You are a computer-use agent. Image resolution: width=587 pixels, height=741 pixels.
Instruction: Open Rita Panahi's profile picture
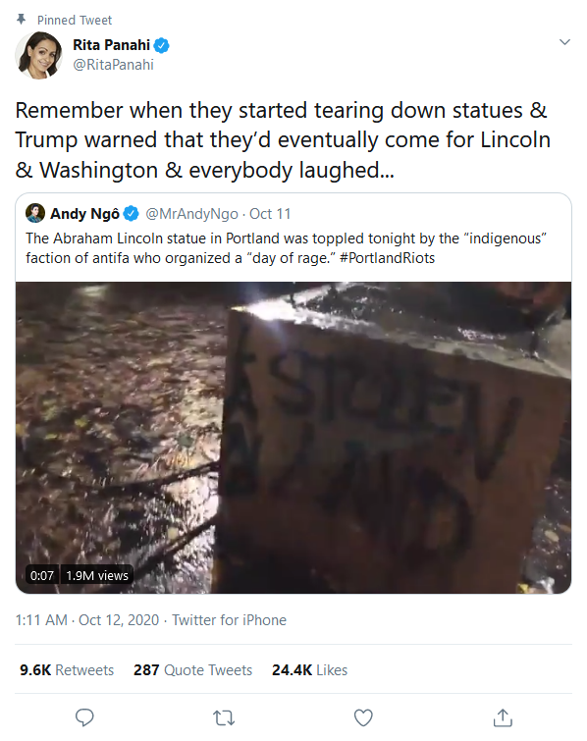point(38,55)
